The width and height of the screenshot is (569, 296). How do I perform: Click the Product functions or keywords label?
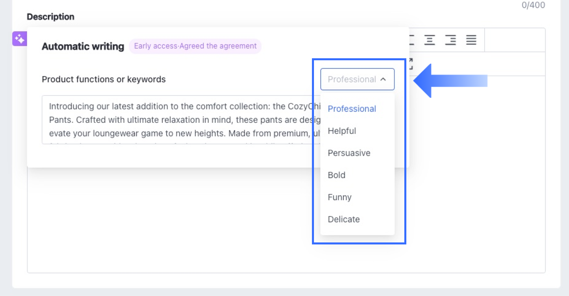tap(104, 79)
